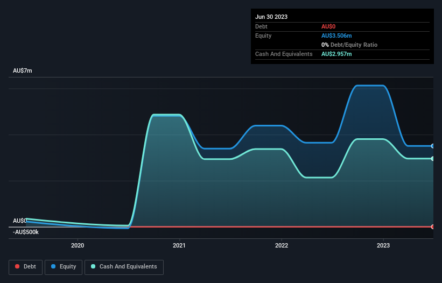Click the Jun 30 2023 tooltip date
This screenshot has width=442, height=283.
tap(271, 17)
